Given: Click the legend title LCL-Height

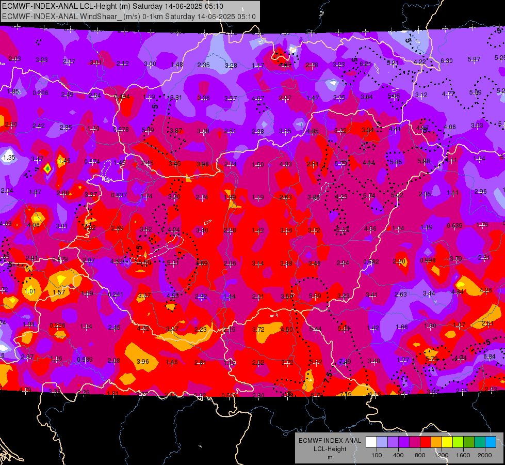Looking at the screenshot, I should click(x=330, y=449).
